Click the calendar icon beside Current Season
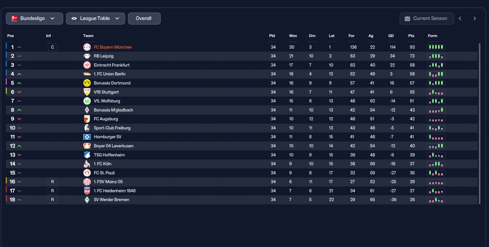 coord(407,18)
